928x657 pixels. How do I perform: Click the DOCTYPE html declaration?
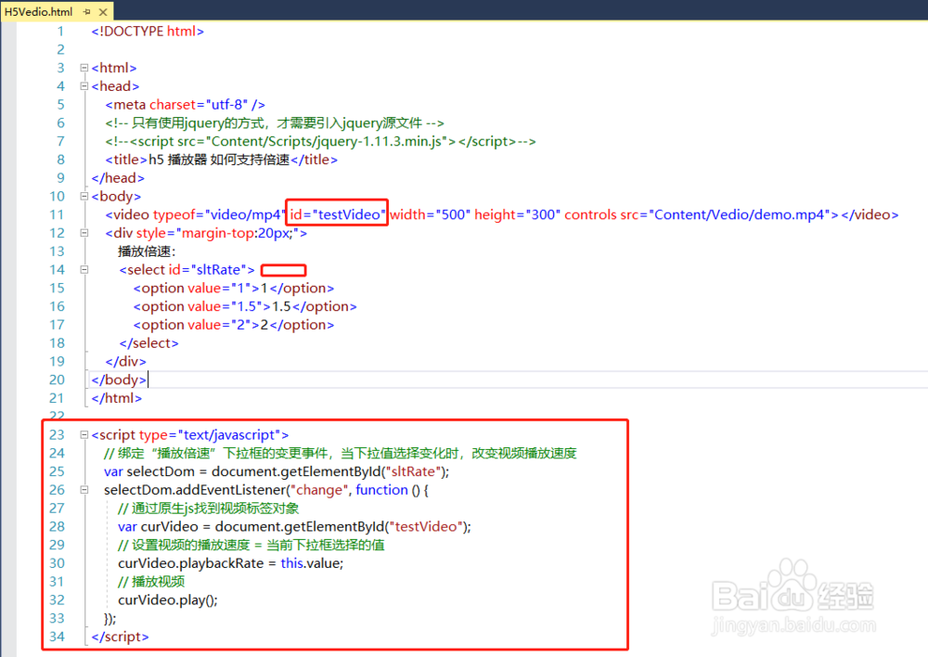148,32
